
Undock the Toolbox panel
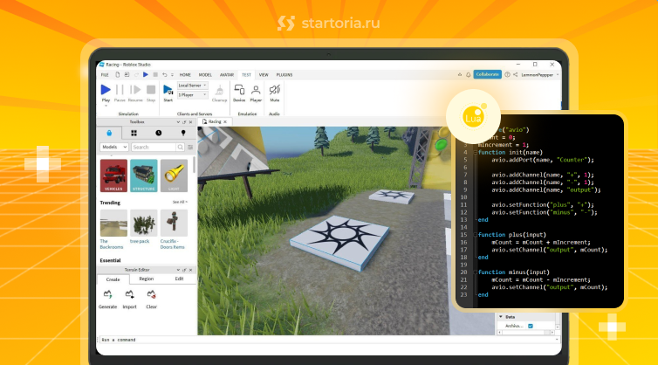pos(184,121)
